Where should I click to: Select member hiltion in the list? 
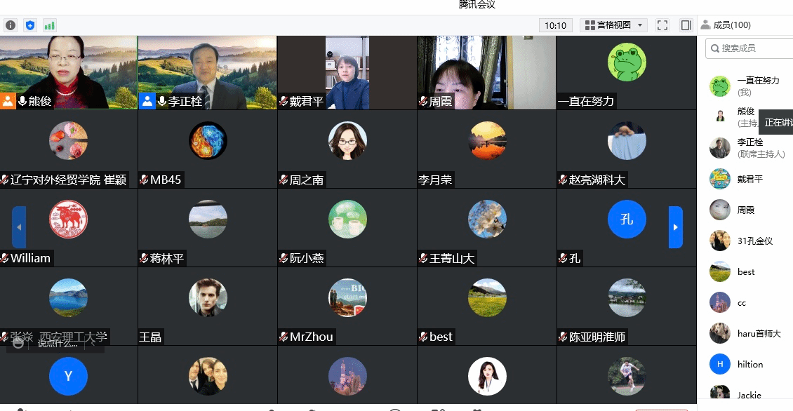click(x=749, y=364)
